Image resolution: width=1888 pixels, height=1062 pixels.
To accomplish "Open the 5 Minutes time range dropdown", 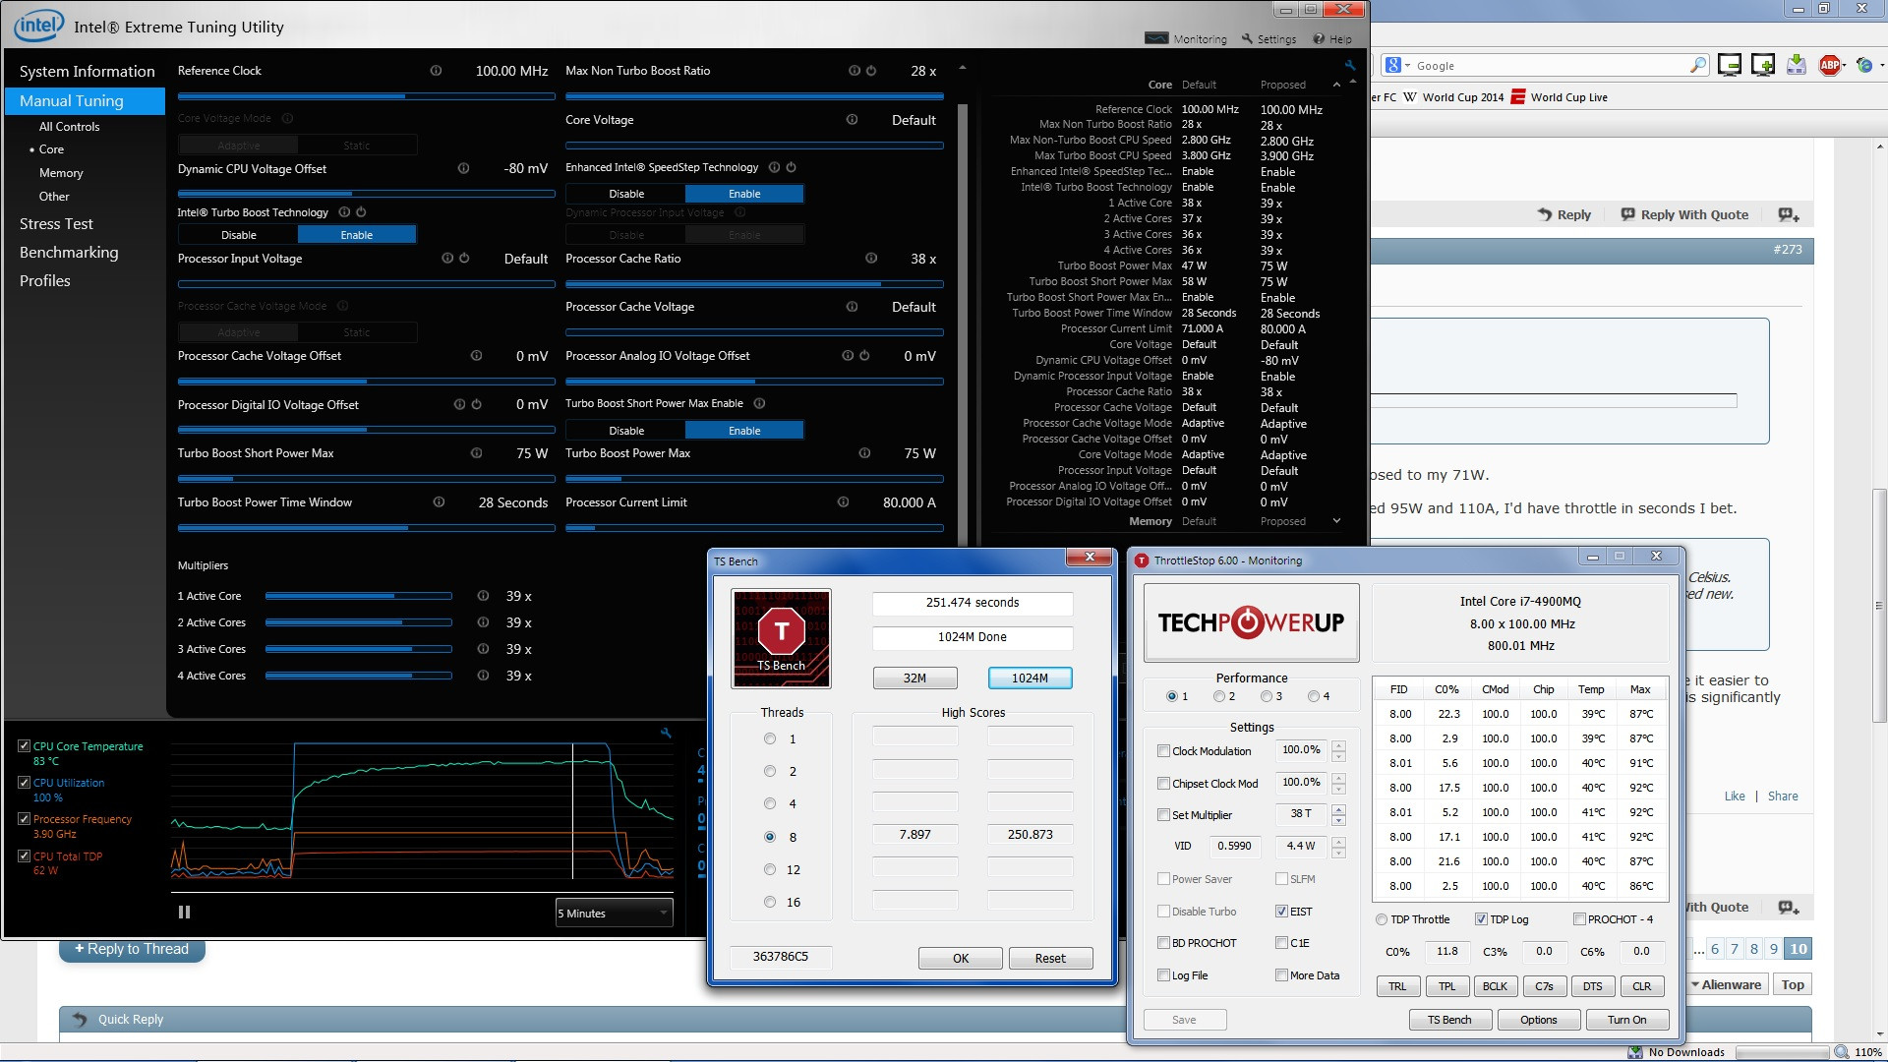I will [614, 914].
